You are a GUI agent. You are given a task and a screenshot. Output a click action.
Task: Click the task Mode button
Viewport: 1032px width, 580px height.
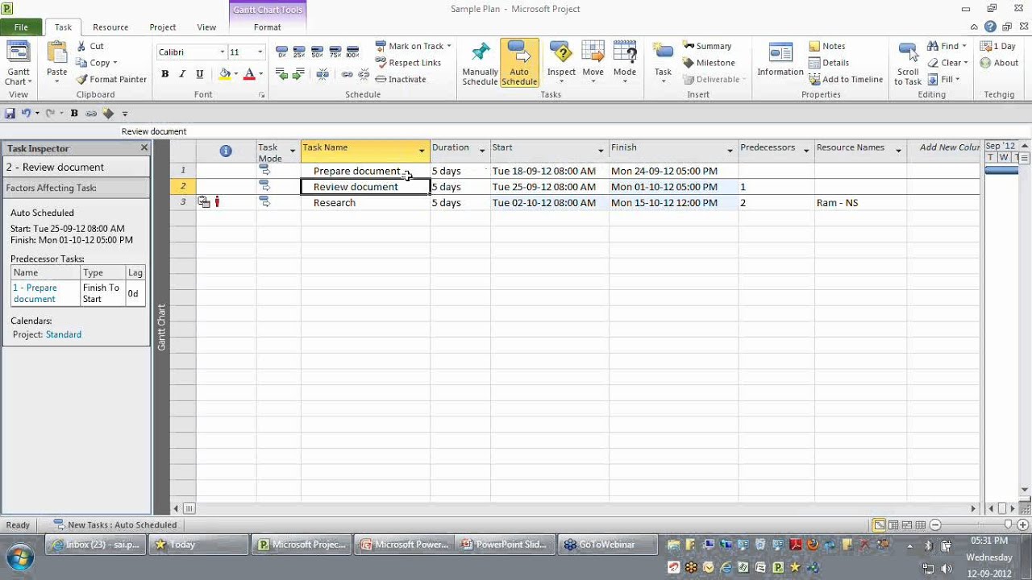[x=625, y=60]
